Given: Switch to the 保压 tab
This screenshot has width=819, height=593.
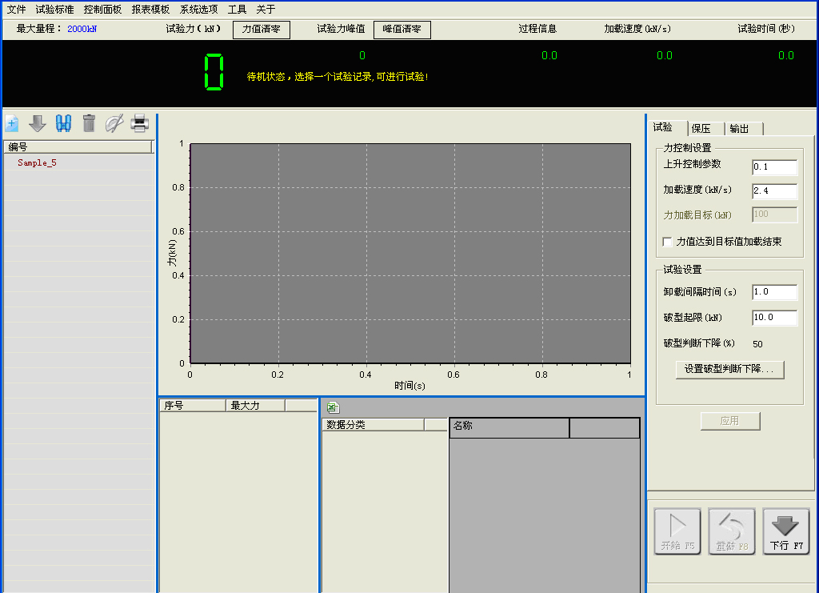Looking at the screenshot, I should coord(701,129).
